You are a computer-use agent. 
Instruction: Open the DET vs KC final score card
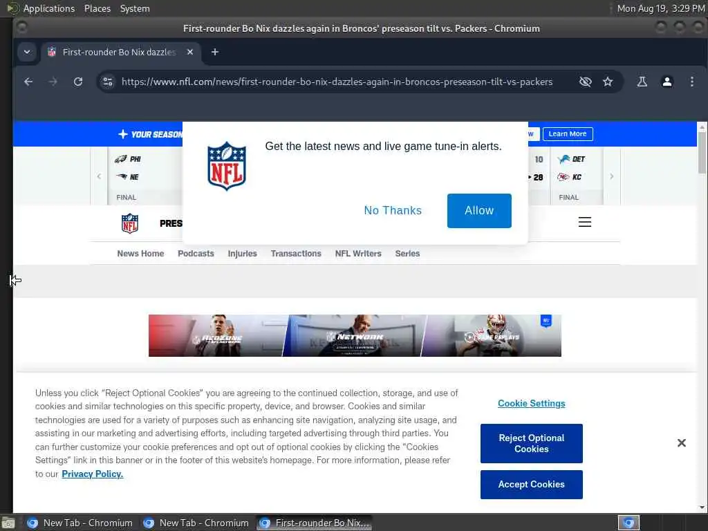pyautogui.click(x=576, y=176)
